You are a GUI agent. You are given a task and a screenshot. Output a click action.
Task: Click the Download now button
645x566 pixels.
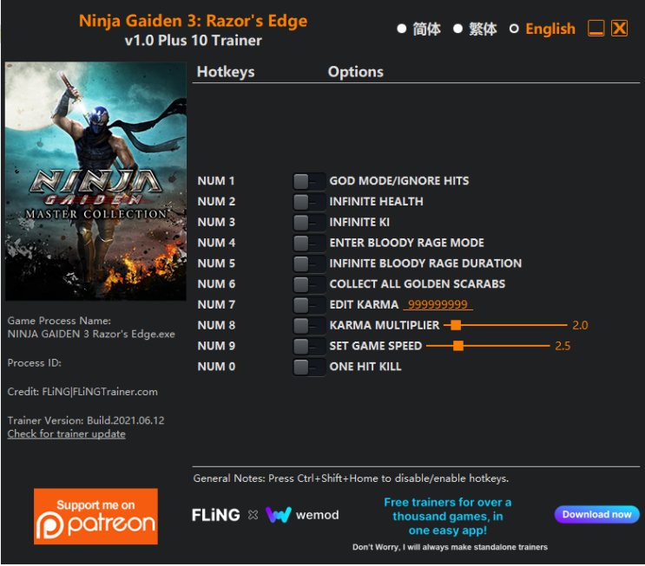coord(597,514)
